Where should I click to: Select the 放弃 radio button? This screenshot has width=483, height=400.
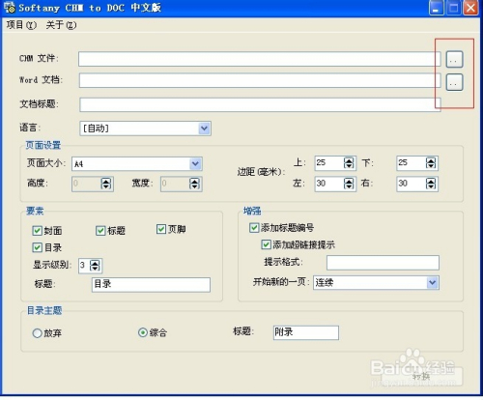[37, 333]
